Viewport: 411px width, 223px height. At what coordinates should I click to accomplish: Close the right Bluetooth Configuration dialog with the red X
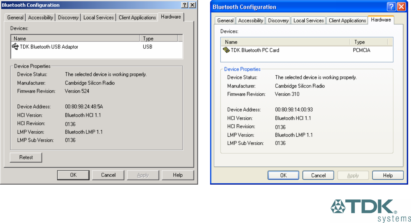pyautogui.click(x=401, y=7)
